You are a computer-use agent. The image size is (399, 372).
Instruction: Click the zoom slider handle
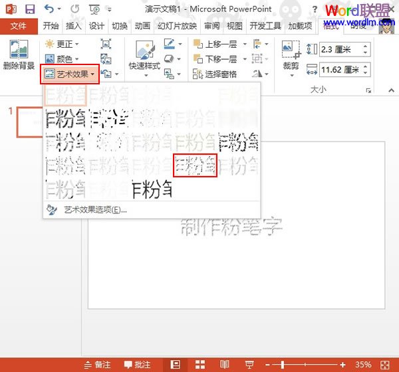click(x=283, y=365)
